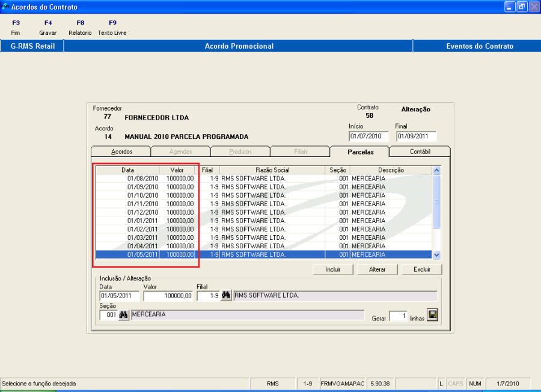Select the Parcelas tab

pos(360,152)
